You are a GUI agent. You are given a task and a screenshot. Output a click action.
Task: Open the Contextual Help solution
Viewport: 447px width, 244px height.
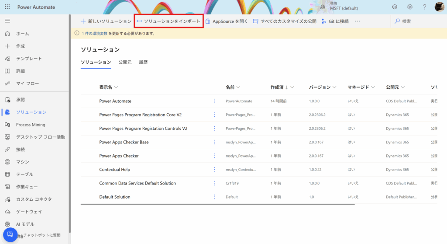[x=115, y=170]
